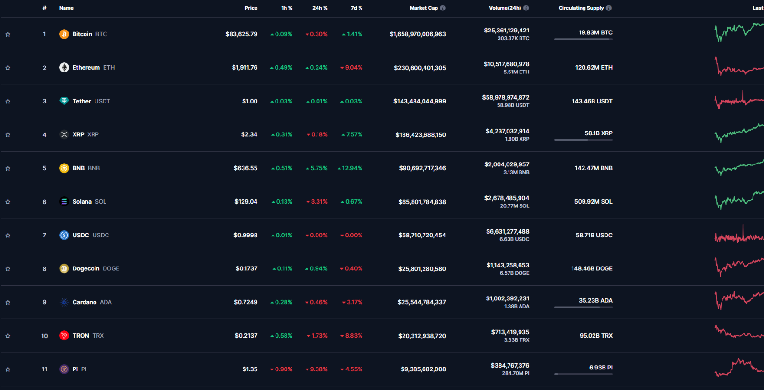Screen dimensions: 764x390
Task: Sort by the # rank column
Action: pos(44,8)
